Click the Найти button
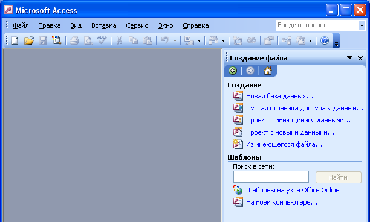370x222 pixels. tap(339, 177)
